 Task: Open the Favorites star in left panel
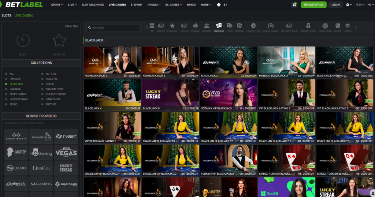[x=59, y=42]
